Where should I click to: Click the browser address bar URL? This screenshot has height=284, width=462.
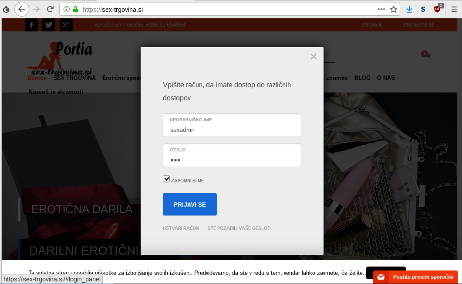(x=113, y=10)
